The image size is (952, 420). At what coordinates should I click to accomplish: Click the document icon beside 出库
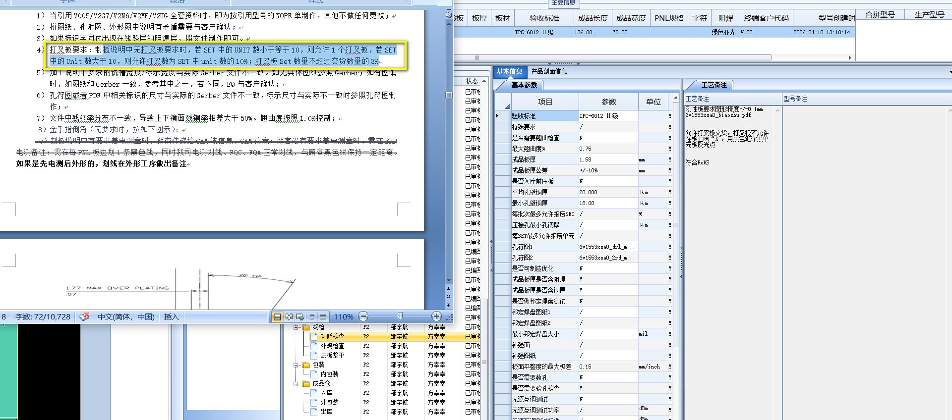coord(314,412)
